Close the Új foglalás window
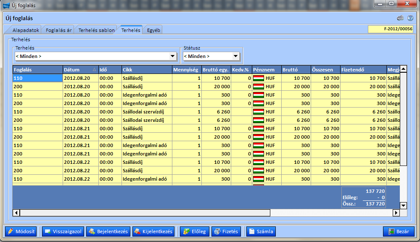The width and height of the screenshot is (420, 242). [x=407, y=4]
